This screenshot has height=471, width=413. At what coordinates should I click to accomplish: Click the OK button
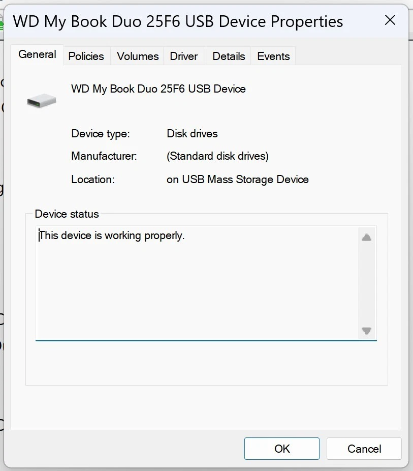tap(281, 448)
